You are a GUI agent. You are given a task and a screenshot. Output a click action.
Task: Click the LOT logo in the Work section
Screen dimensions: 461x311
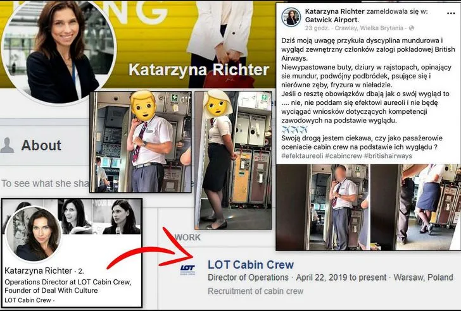click(x=187, y=269)
